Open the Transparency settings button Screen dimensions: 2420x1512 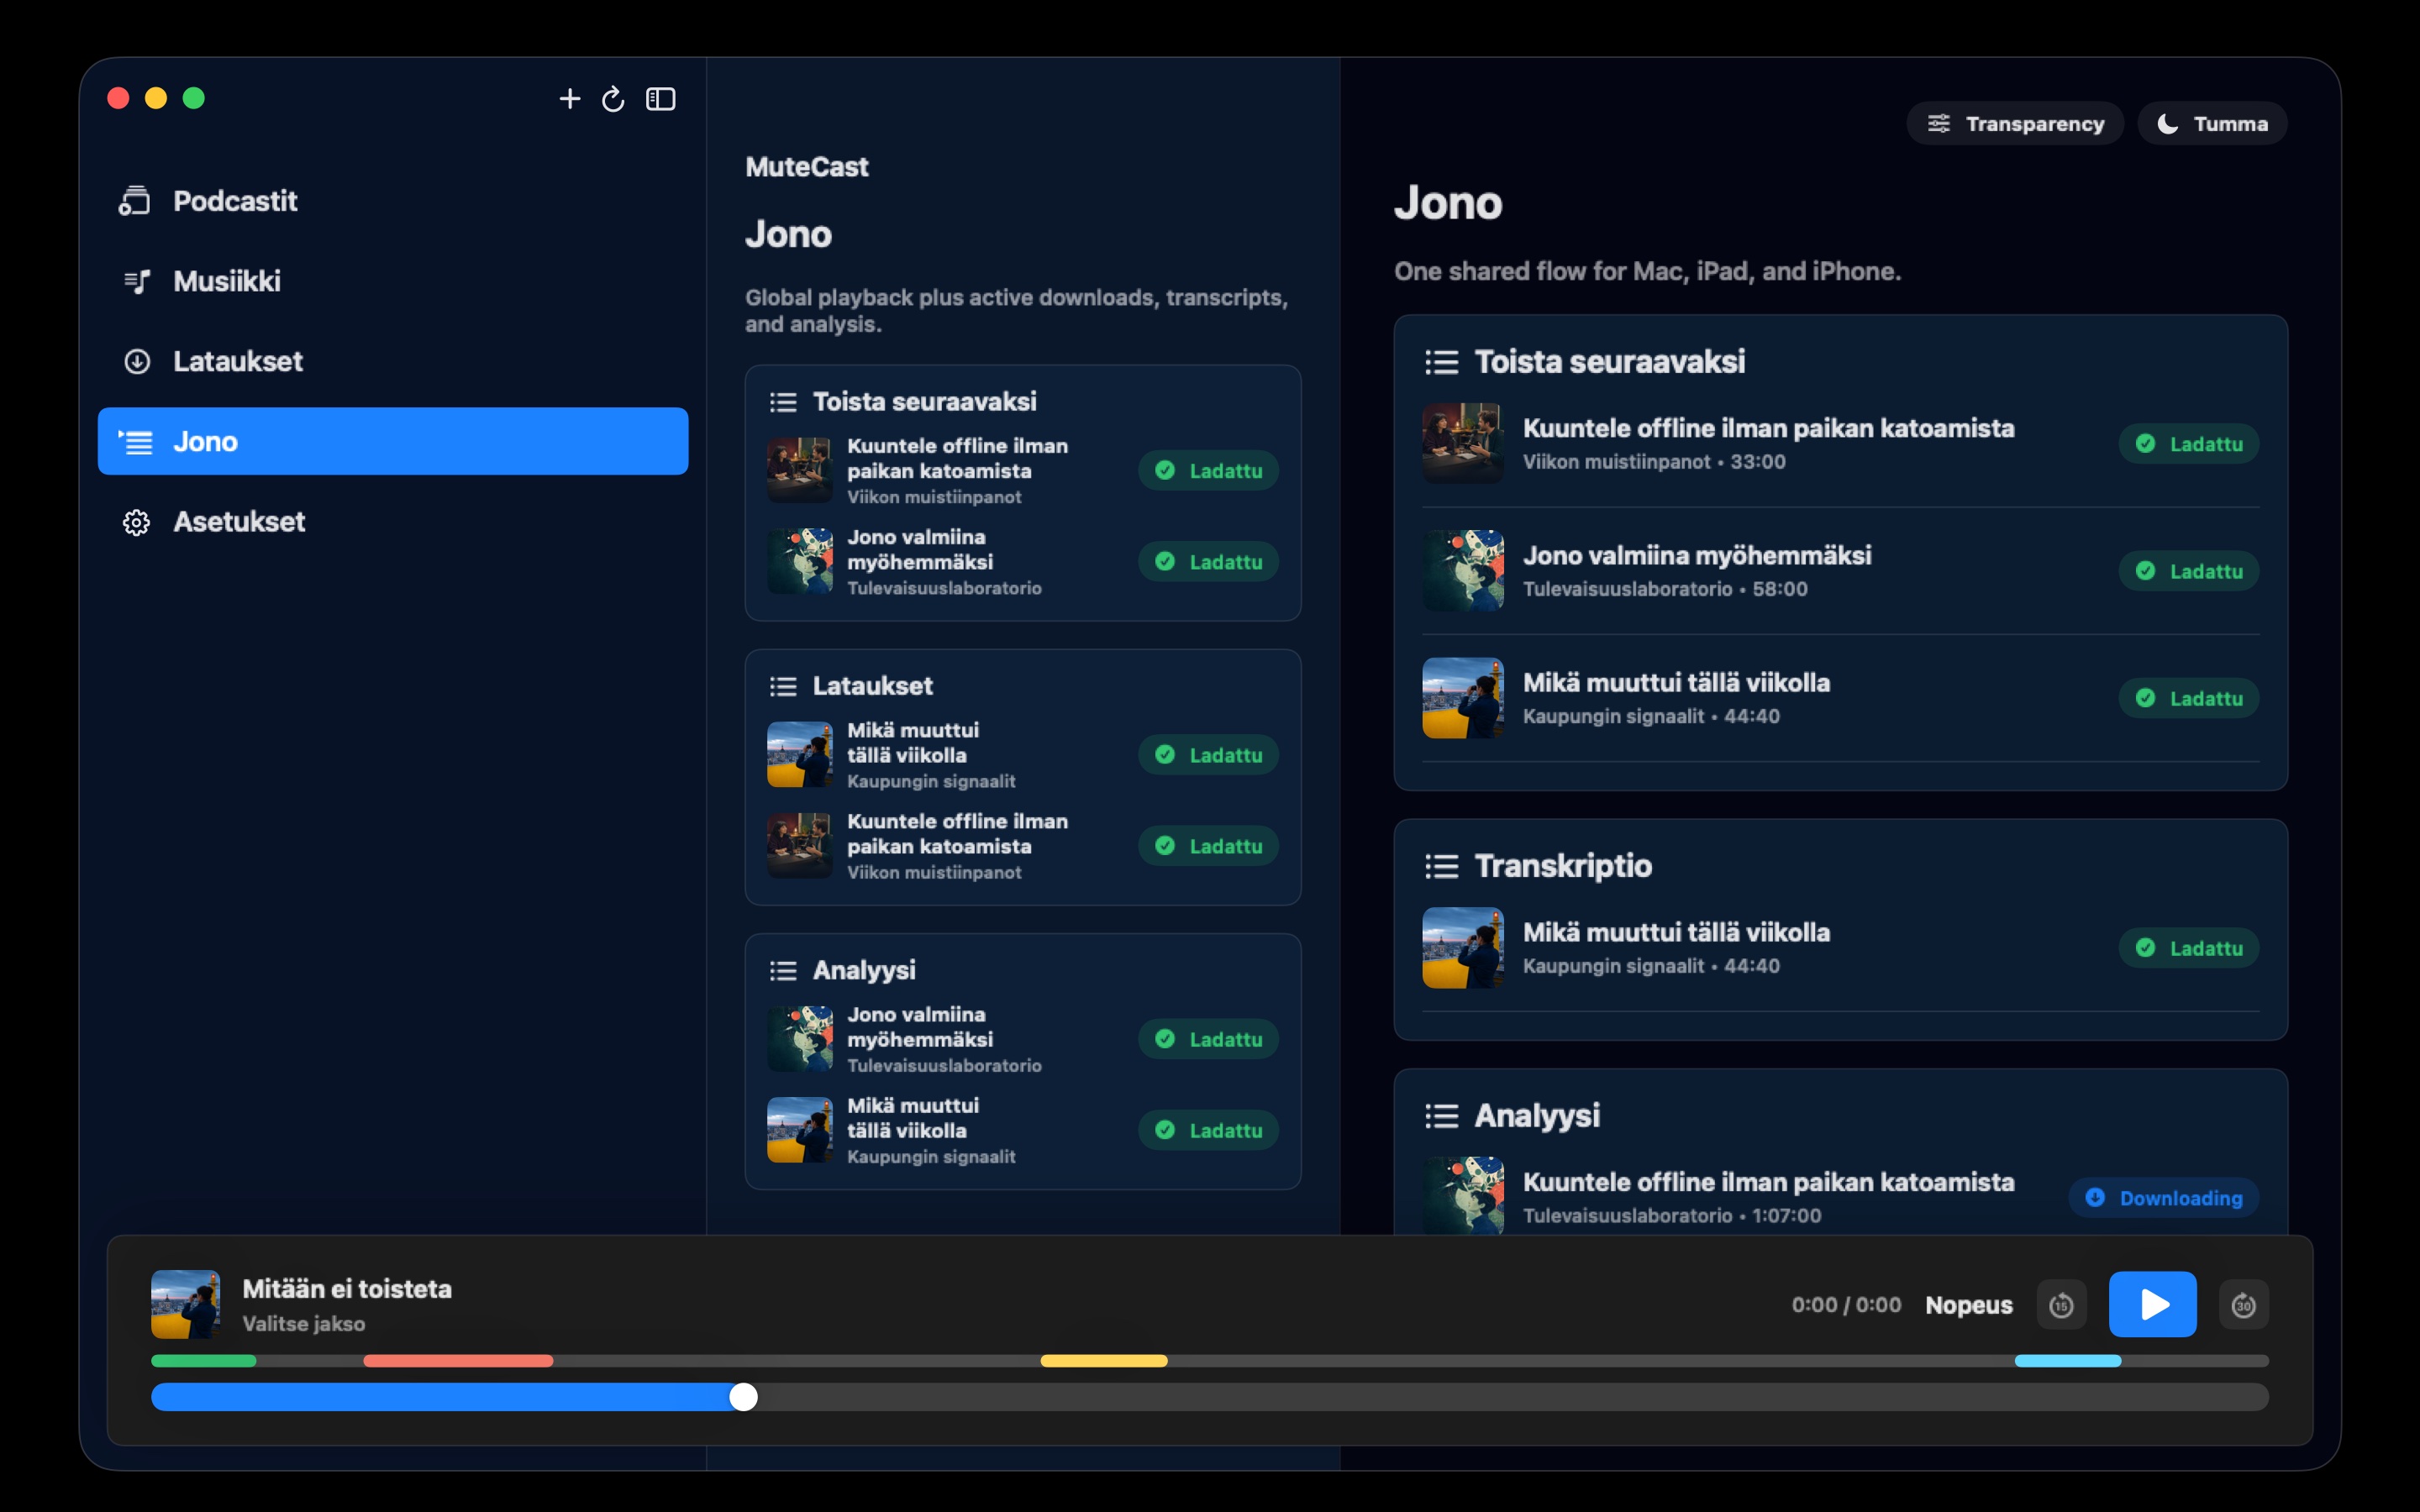pos(2015,123)
